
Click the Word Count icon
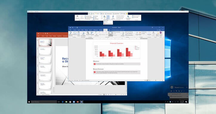click(x=78, y=34)
